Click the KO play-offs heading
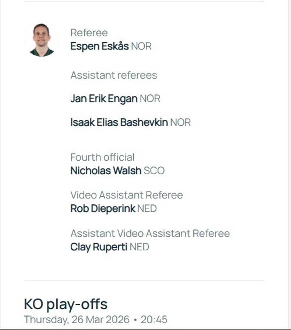Viewport: 291px width, 330px height. click(x=66, y=304)
